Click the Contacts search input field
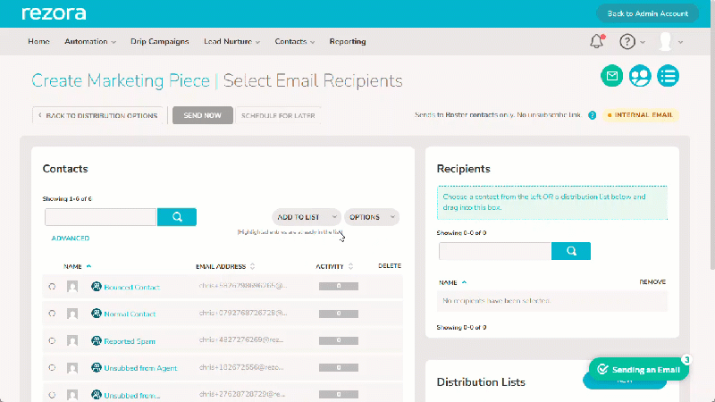 click(100, 217)
